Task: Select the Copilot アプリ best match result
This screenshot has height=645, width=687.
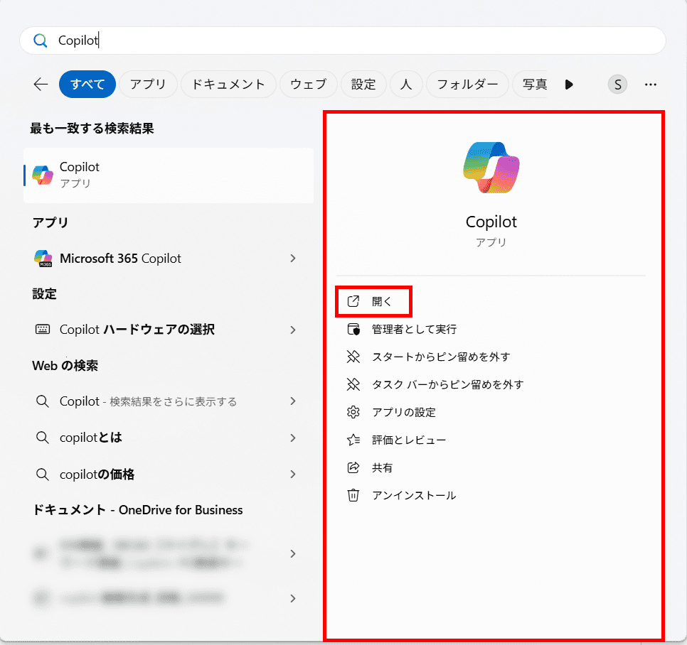Action: coord(169,175)
